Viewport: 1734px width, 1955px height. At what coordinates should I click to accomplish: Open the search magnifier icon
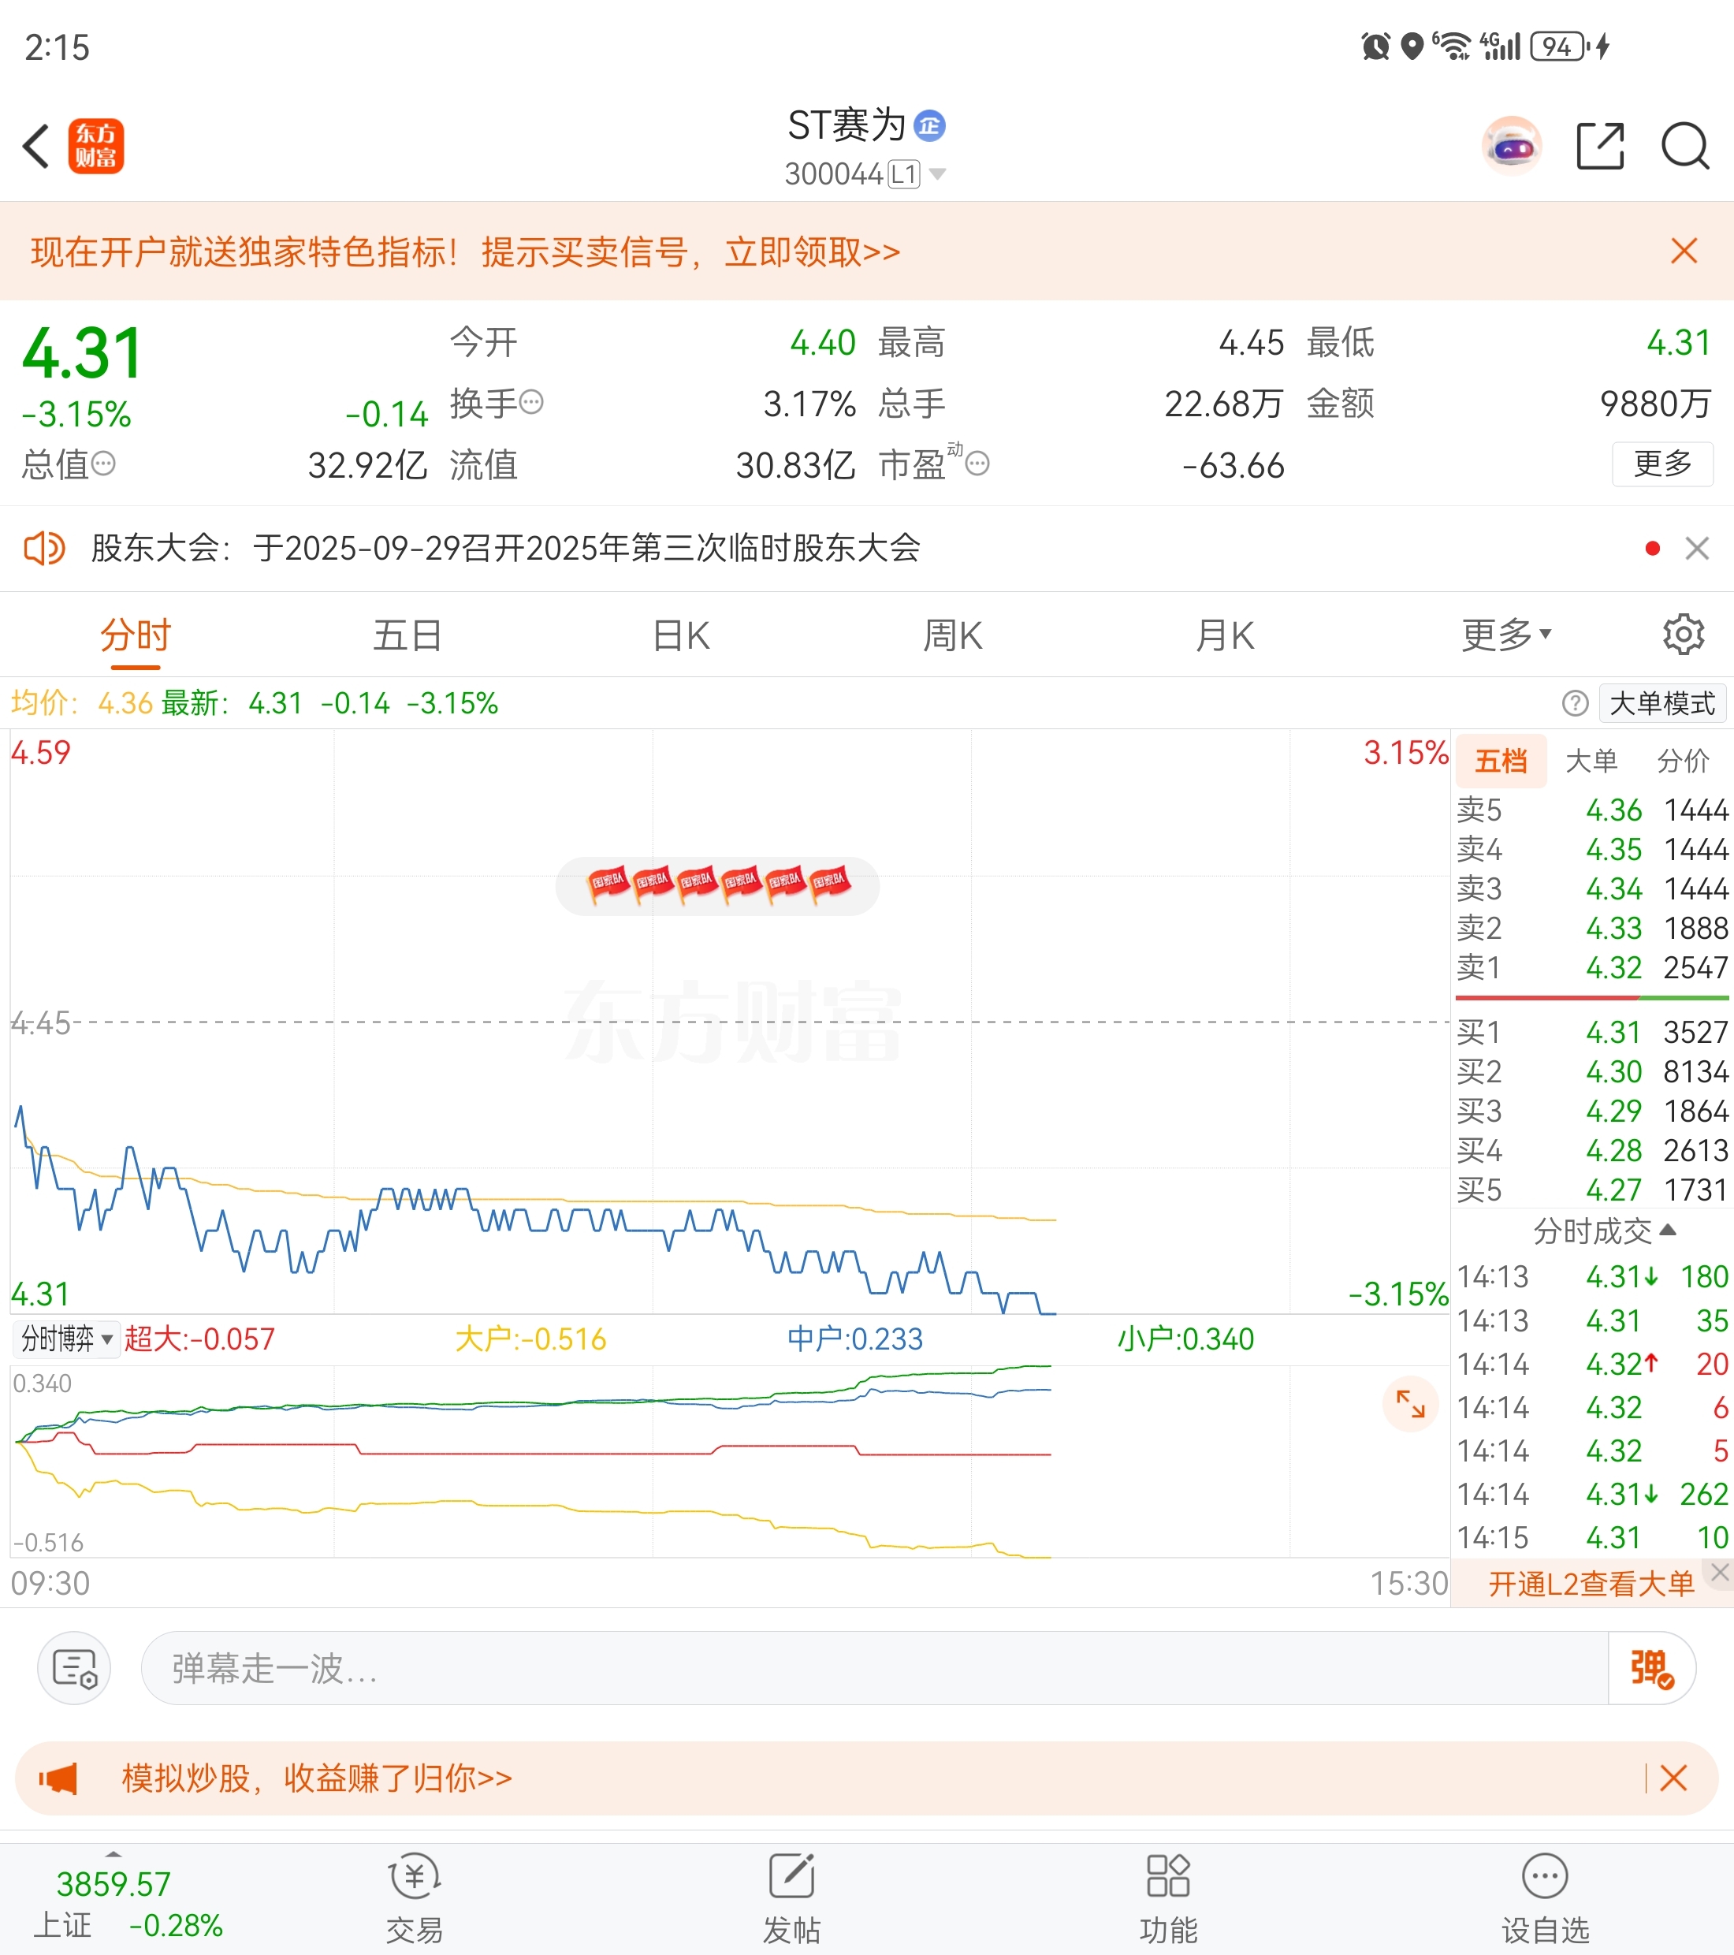[x=1685, y=147]
